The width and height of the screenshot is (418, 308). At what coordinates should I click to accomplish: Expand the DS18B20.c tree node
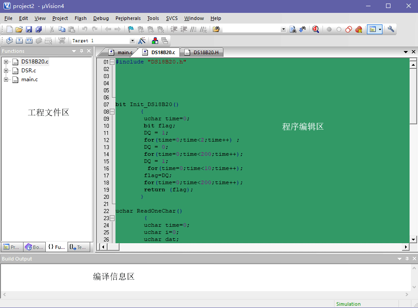point(6,62)
